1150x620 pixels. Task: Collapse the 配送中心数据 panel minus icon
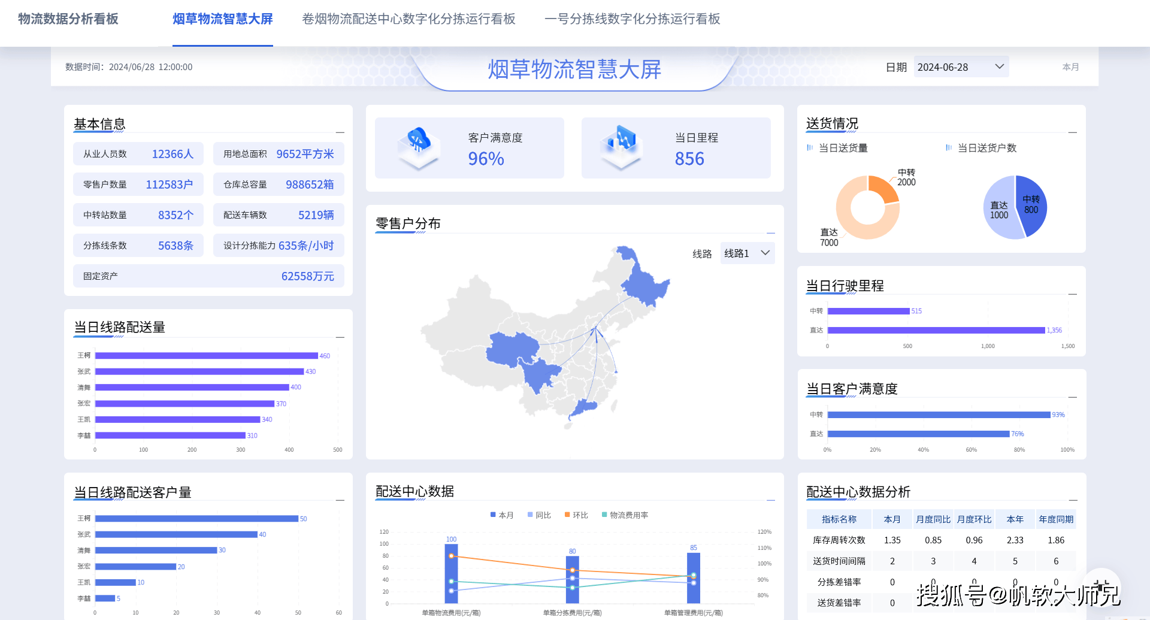[x=771, y=500]
